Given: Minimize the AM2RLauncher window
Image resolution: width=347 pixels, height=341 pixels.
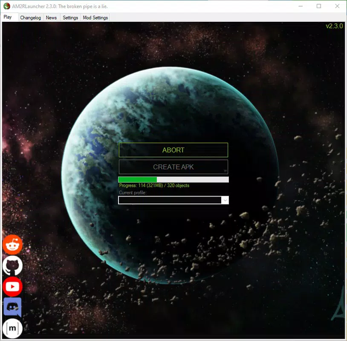Looking at the screenshot, I should point(301,6).
